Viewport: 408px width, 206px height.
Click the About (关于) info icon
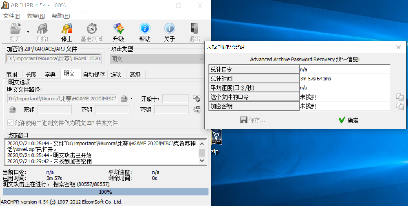coord(169,28)
